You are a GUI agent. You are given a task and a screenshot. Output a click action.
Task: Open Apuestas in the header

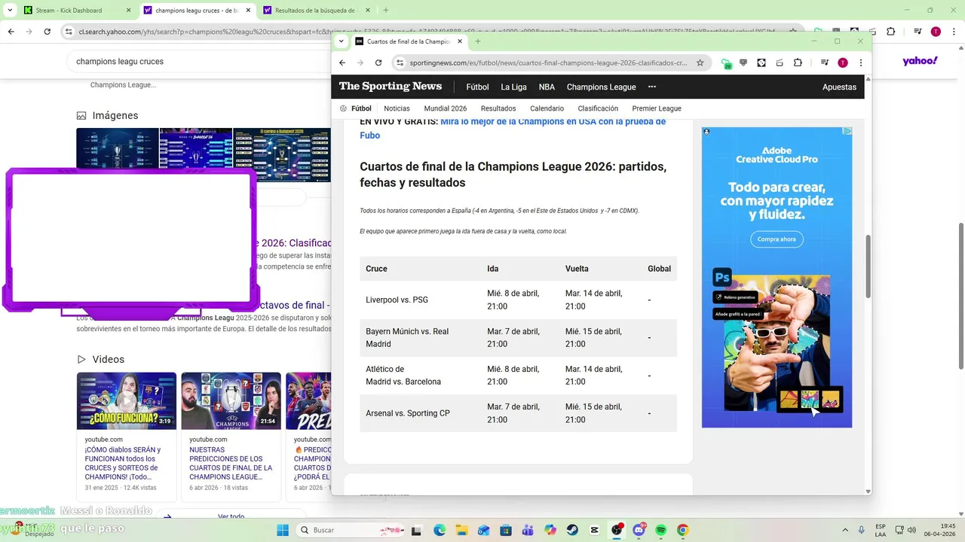pyautogui.click(x=839, y=87)
